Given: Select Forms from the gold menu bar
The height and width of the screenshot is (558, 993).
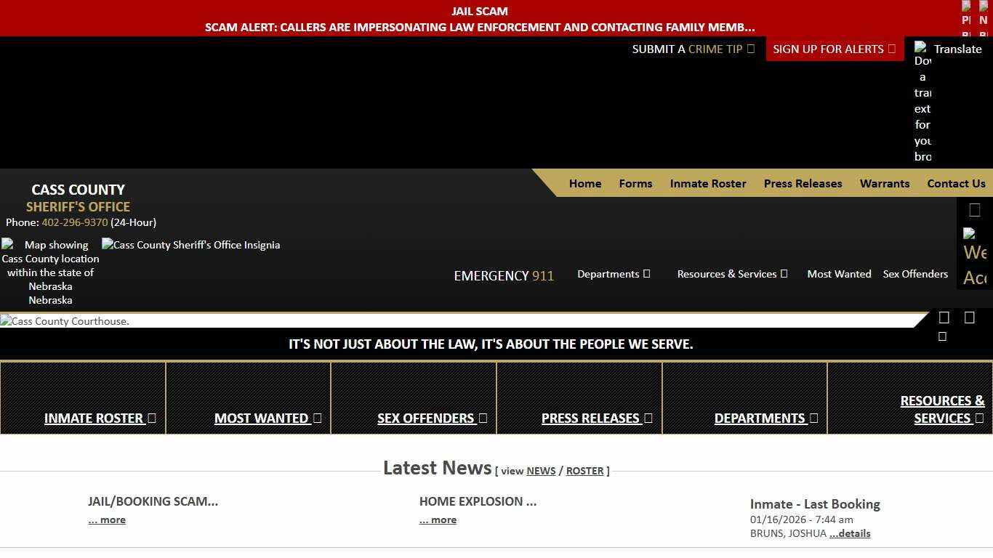Looking at the screenshot, I should (x=635, y=183).
